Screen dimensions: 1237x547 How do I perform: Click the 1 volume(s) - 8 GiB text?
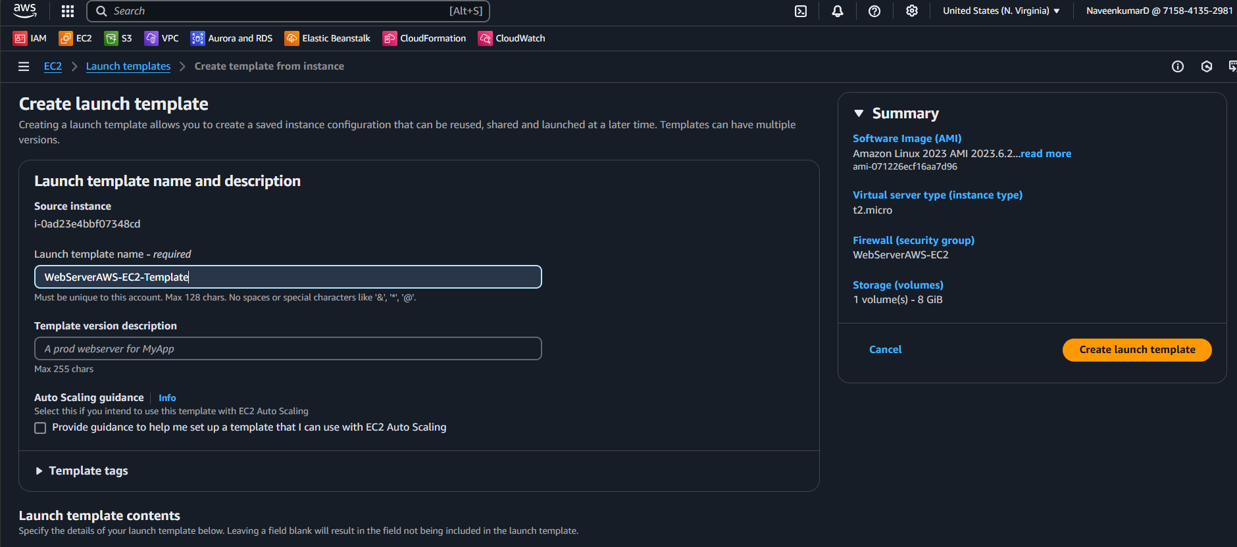(x=897, y=300)
